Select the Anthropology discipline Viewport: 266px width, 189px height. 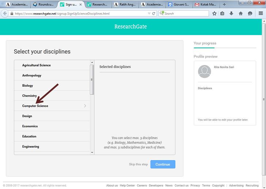coord(52,75)
